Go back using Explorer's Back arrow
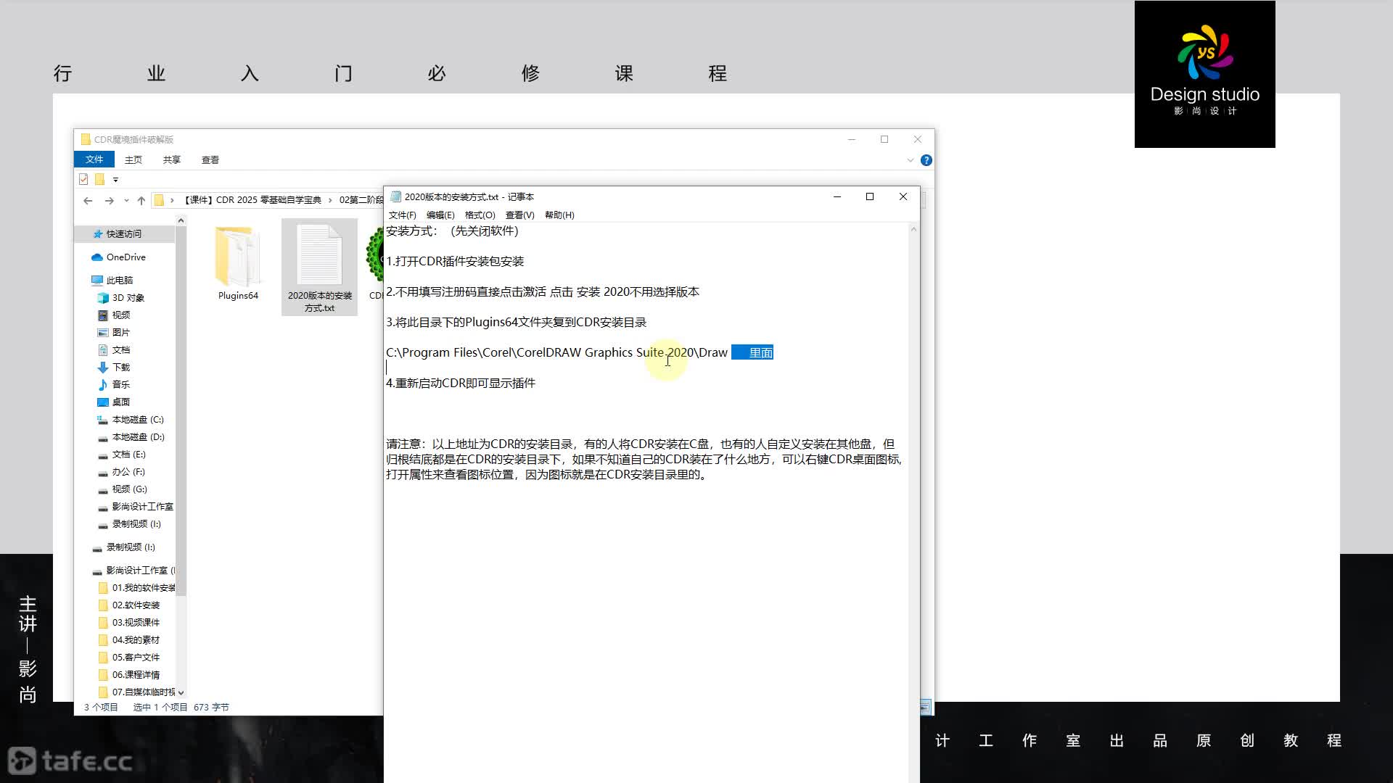The width and height of the screenshot is (1393, 783). point(88,201)
